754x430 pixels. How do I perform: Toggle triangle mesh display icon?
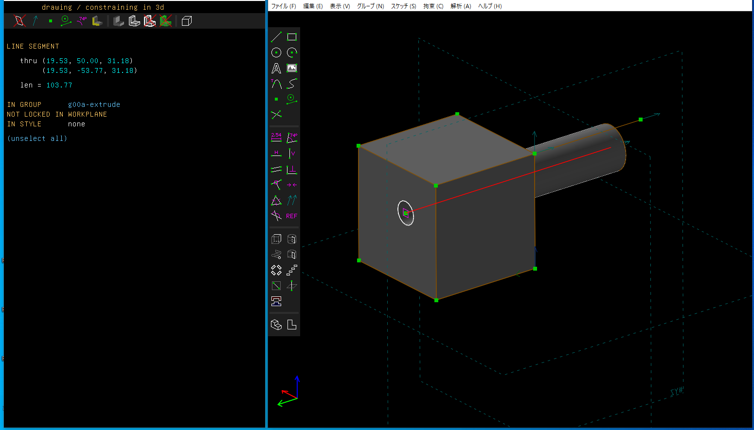coord(165,21)
